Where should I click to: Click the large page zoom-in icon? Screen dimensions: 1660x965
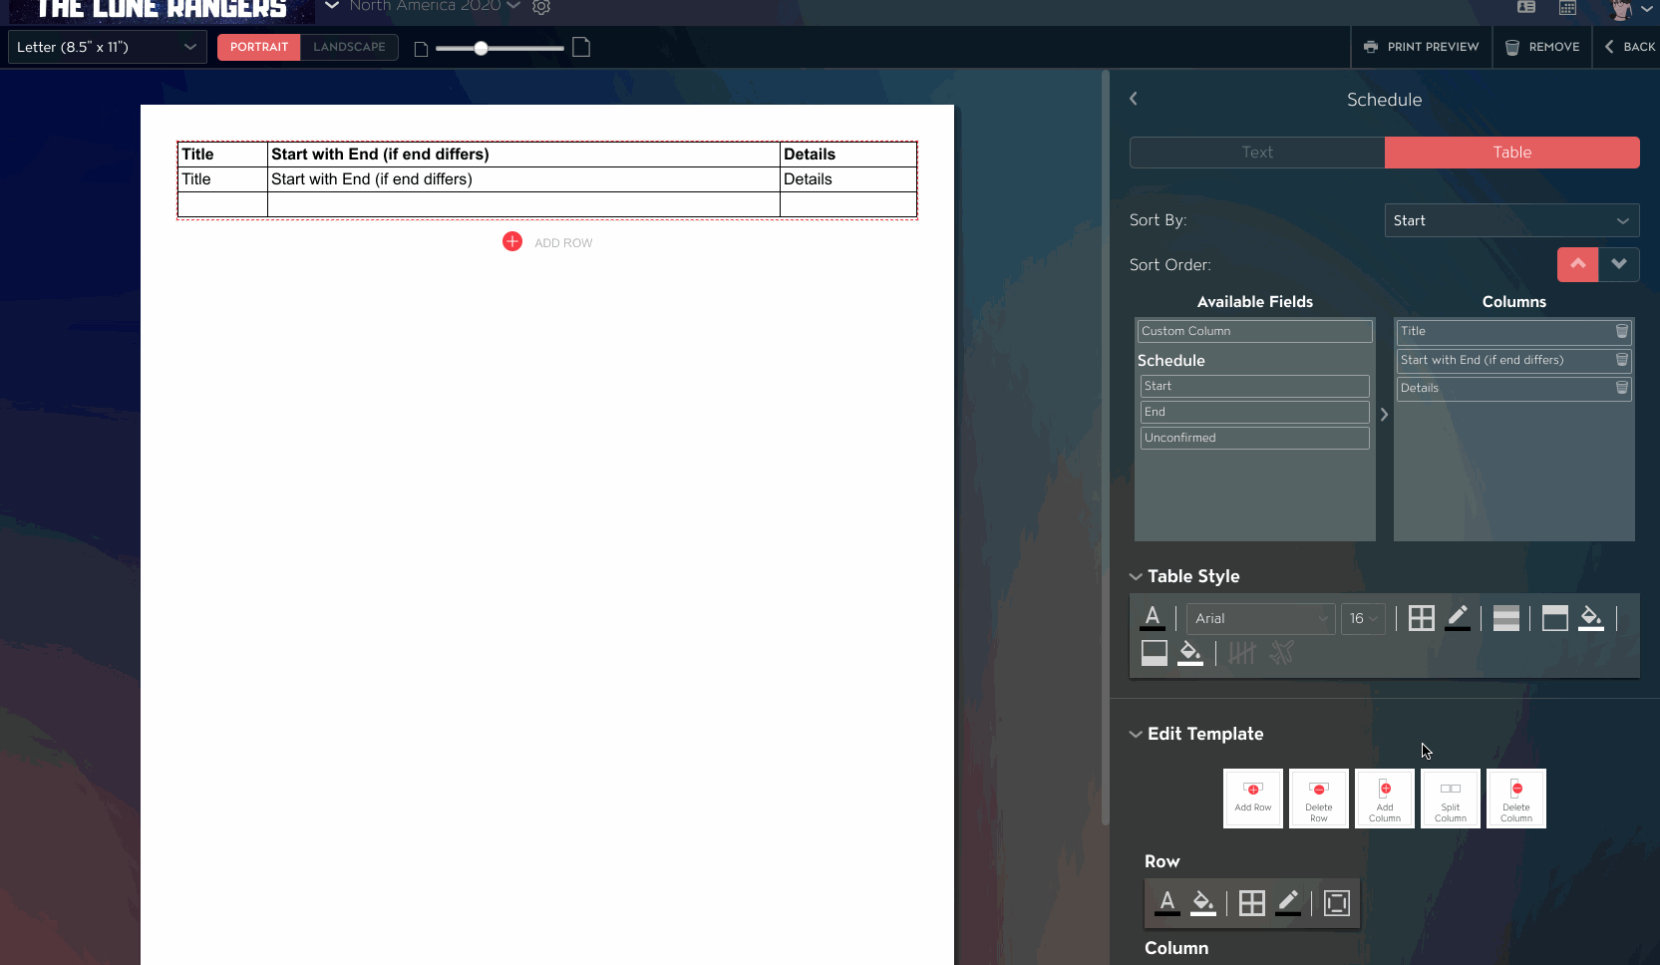[581, 47]
